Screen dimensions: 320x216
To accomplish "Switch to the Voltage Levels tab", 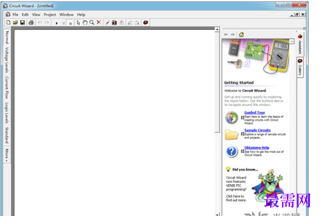I will click(7, 60).
